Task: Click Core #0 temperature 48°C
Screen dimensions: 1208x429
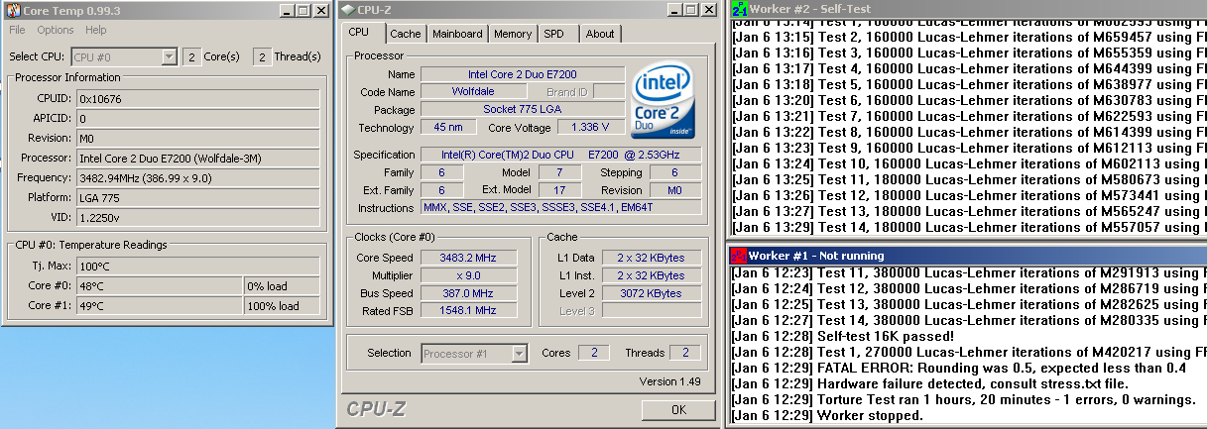Action: (159, 286)
